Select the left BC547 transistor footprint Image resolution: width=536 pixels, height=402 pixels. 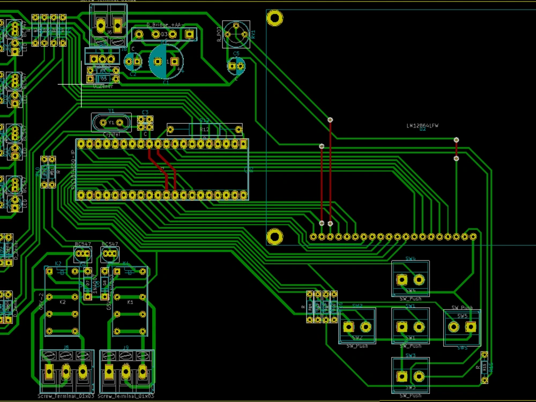(x=82, y=254)
